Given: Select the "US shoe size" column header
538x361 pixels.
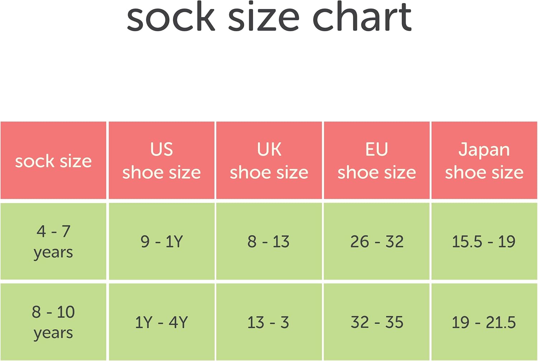Looking at the screenshot, I should point(161,161).
